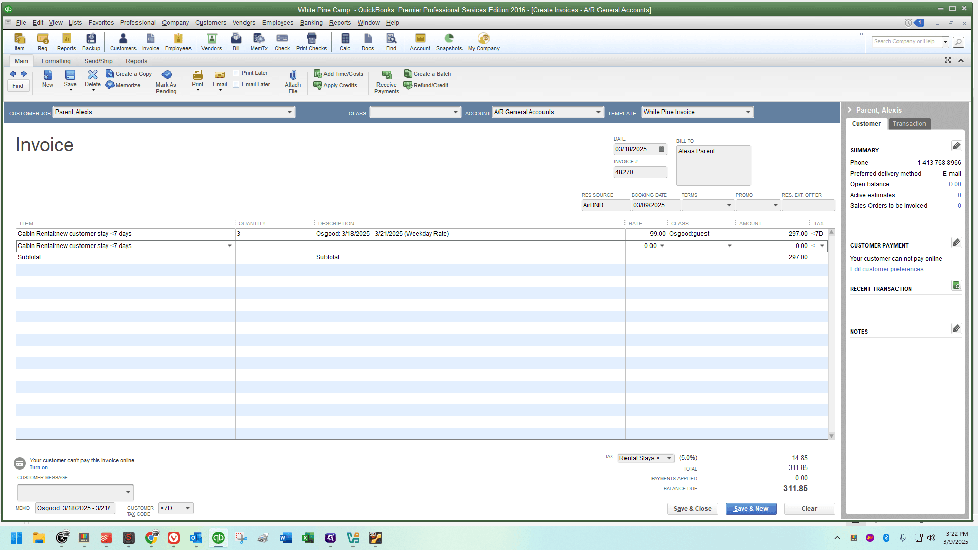Open the MemTx memorized transactions icon
978x550 pixels.
(x=259, y=42)
